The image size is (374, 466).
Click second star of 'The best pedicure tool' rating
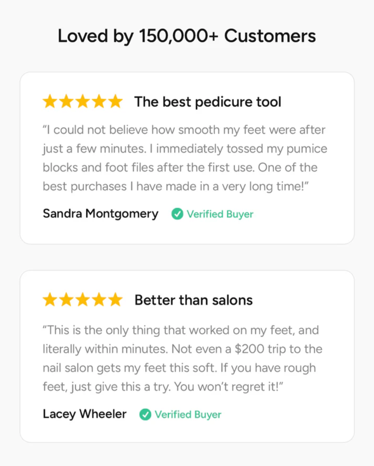coord(66,102)
